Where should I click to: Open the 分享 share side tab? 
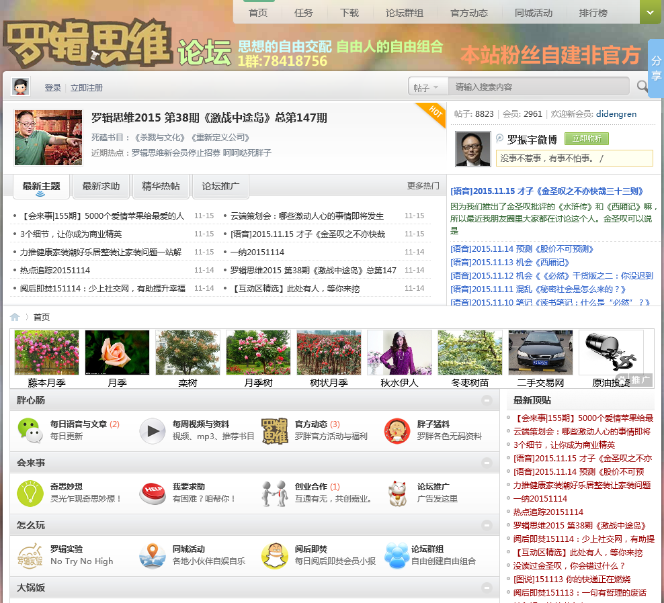656,68
